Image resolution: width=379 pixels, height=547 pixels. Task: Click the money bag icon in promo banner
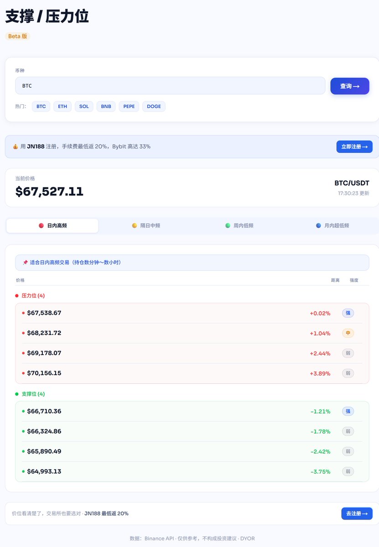15,147
